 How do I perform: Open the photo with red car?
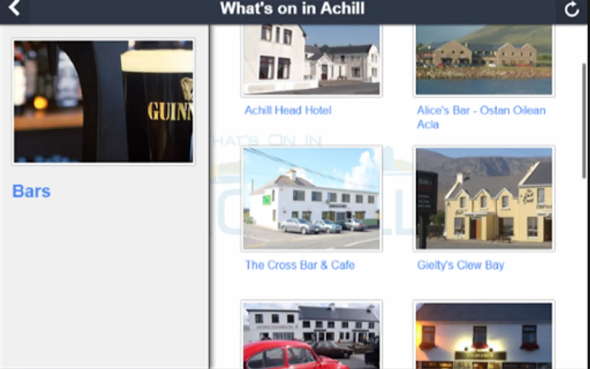pos(311,335)
